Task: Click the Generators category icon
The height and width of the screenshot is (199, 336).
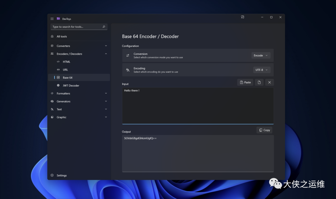Action: (52, 101)
